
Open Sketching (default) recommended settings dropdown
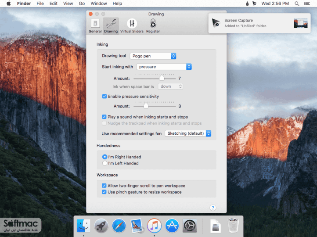188,133
